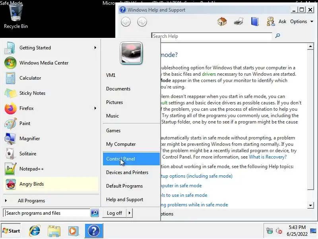This screenshot has width=318, height=239.
Task: Go forward in Help window
Action: 142,22
